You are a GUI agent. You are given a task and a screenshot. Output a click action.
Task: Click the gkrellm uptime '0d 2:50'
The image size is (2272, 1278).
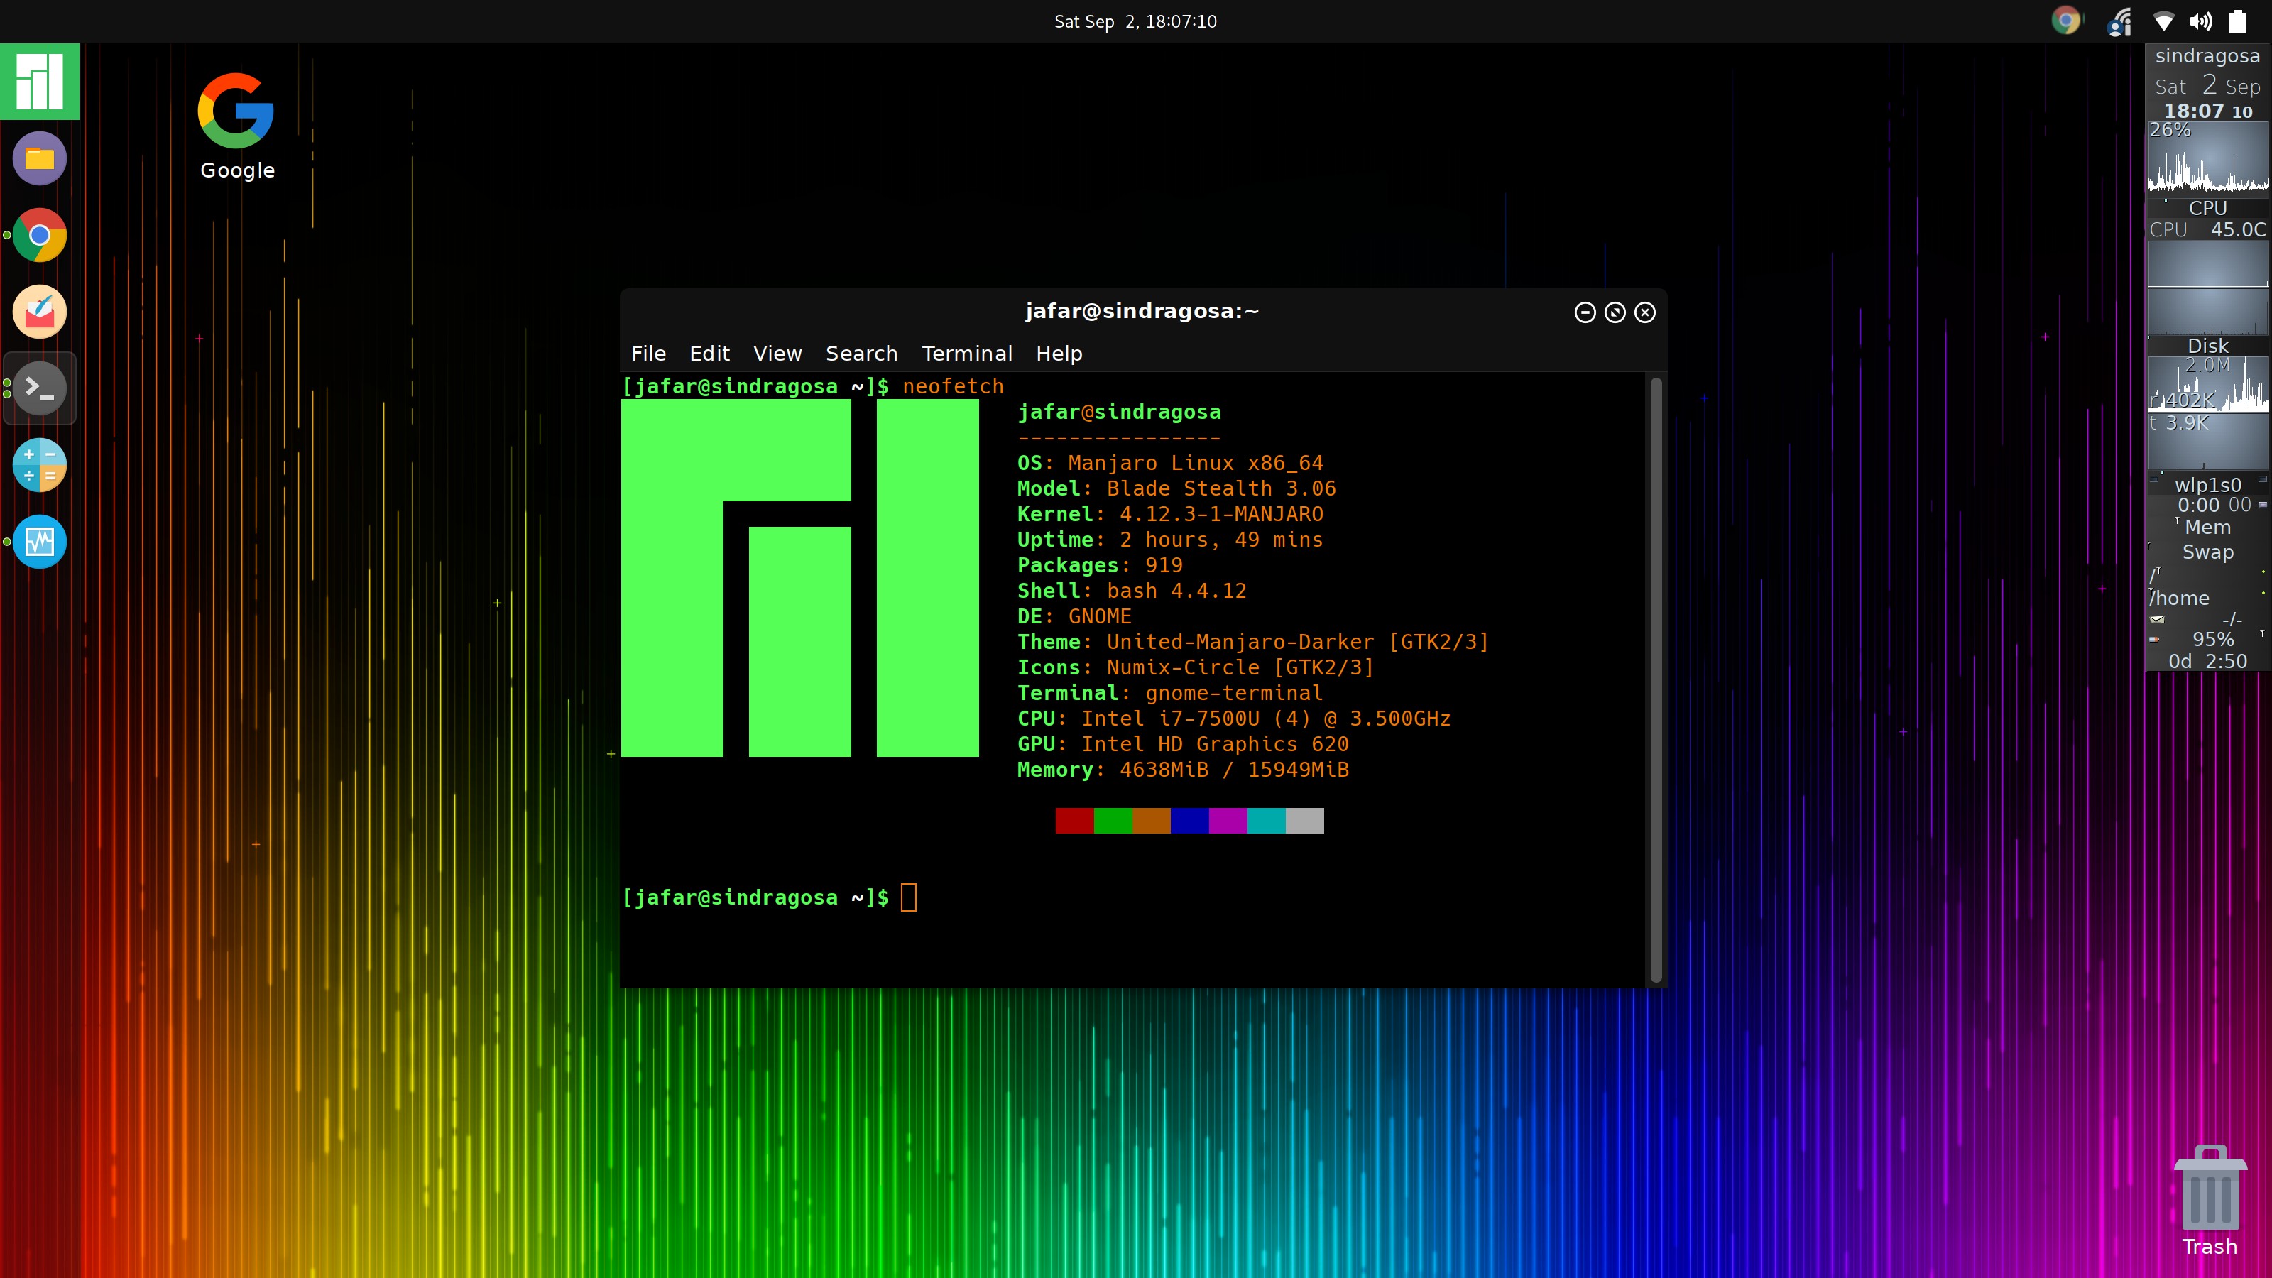[2207, 662]
